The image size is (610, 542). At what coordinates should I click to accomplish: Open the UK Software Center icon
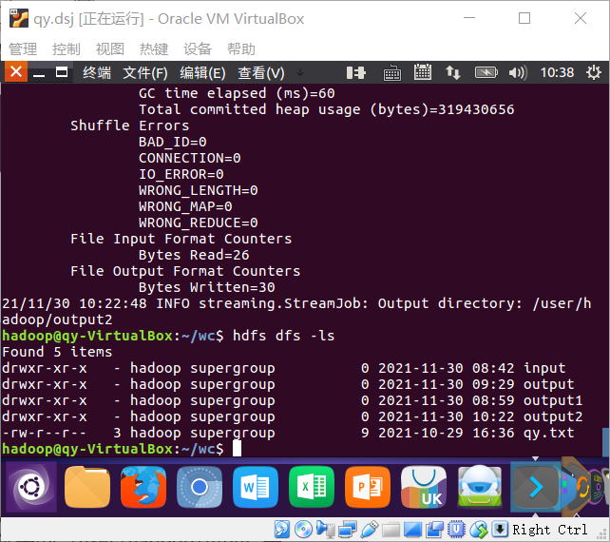[423, 487]
